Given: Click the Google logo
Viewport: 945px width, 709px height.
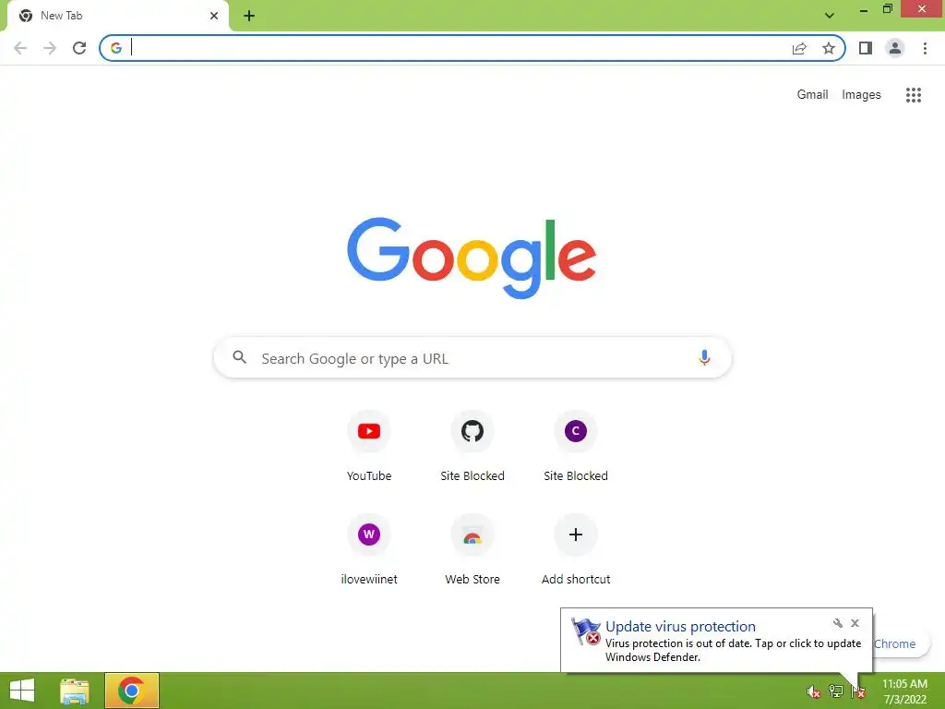Looking at the screenshot, I should [x=472, y=258].
